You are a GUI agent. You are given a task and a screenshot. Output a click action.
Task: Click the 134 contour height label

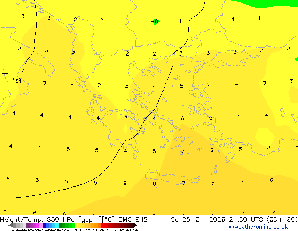[17, 81]
